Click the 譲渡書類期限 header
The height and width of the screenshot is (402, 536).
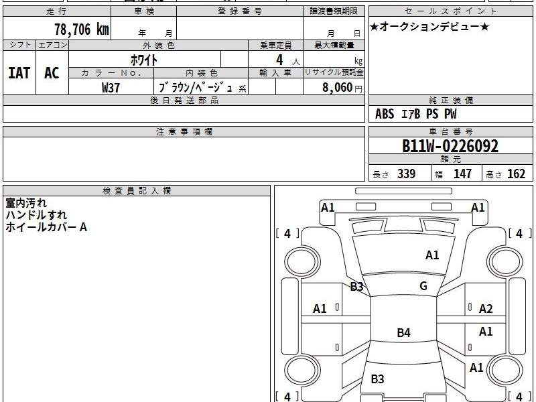tap(334, 11)
